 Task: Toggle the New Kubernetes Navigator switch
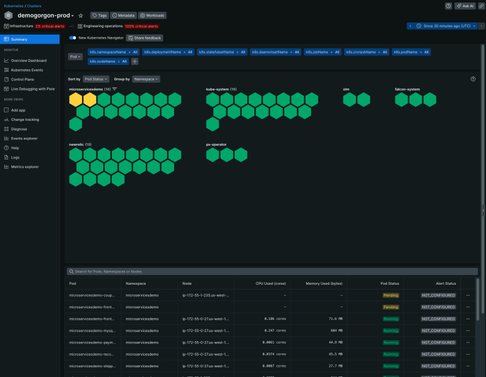coord(72,38)
